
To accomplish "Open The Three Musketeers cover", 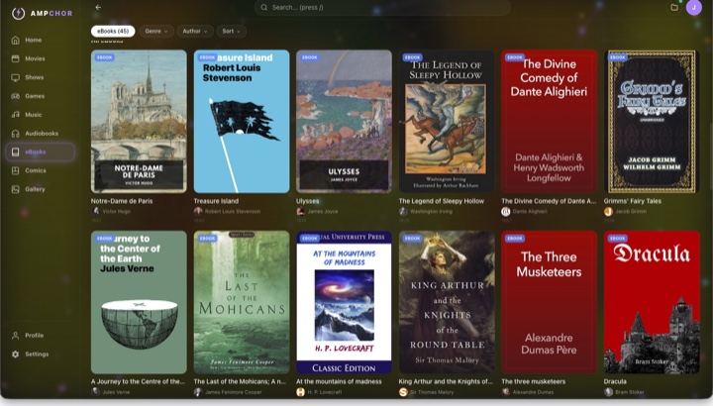I will (549, 302).
